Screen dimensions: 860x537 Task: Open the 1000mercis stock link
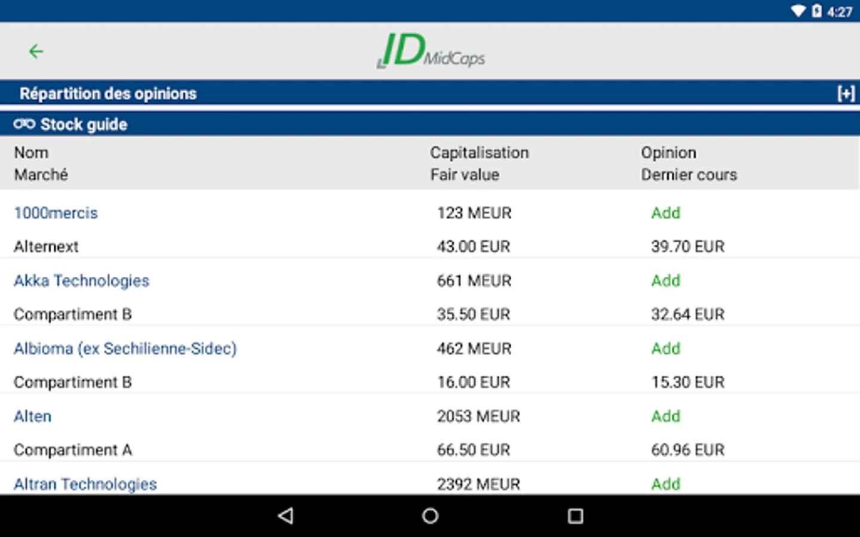56,213
